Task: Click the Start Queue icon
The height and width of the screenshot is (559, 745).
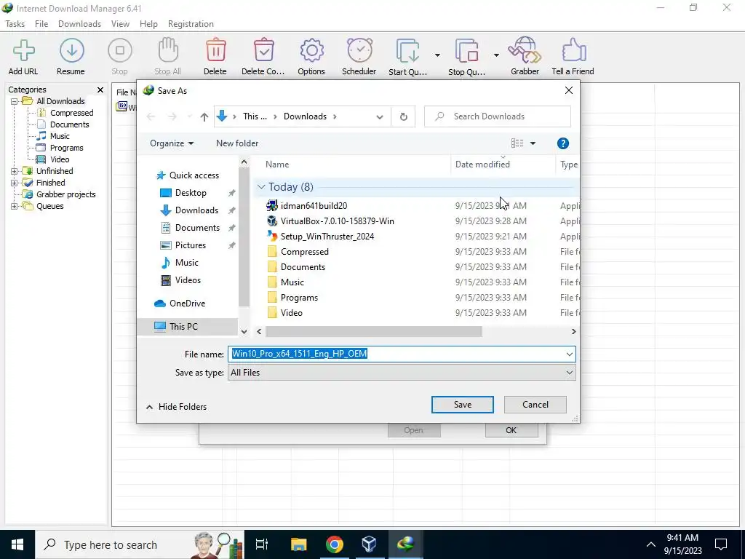Action: click(407, 52)
